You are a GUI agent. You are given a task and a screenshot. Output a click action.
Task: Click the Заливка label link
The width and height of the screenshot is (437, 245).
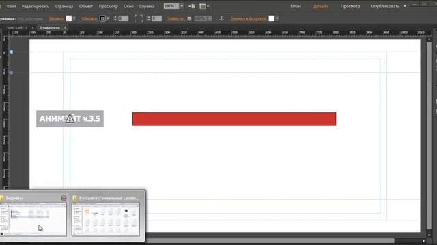(x=57, y=18)
